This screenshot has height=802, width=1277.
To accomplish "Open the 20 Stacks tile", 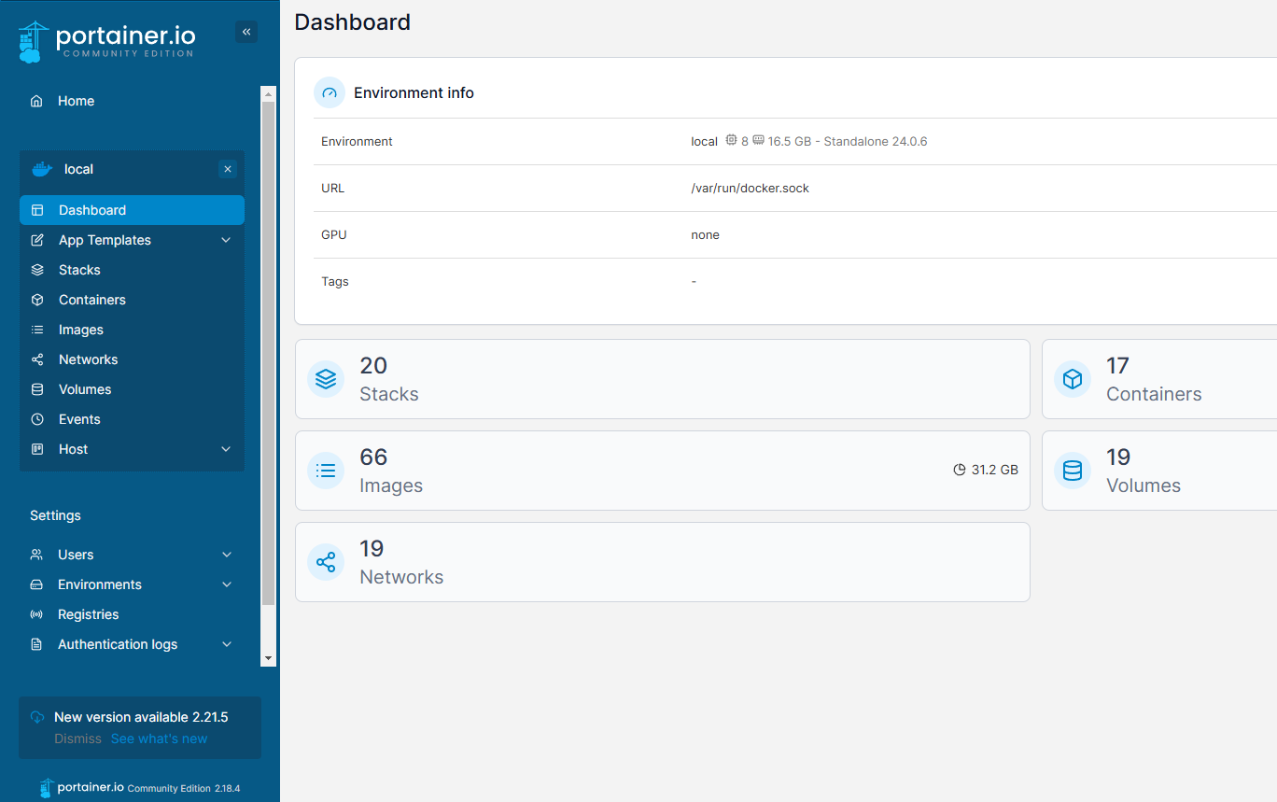I will [x=663, y=379].
